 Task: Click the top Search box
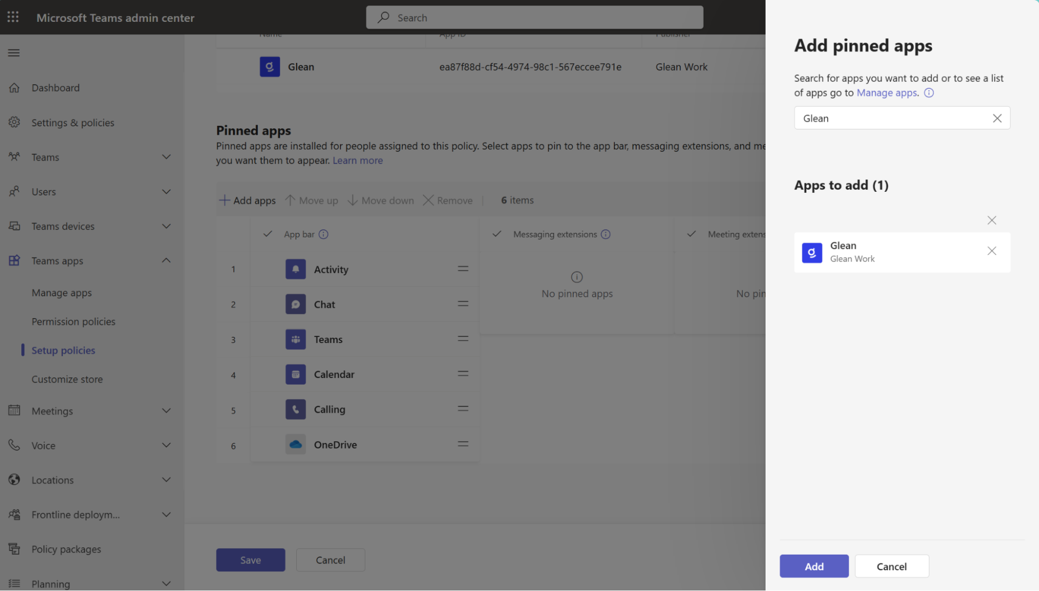pyautogui.click(x=534, y=17)
